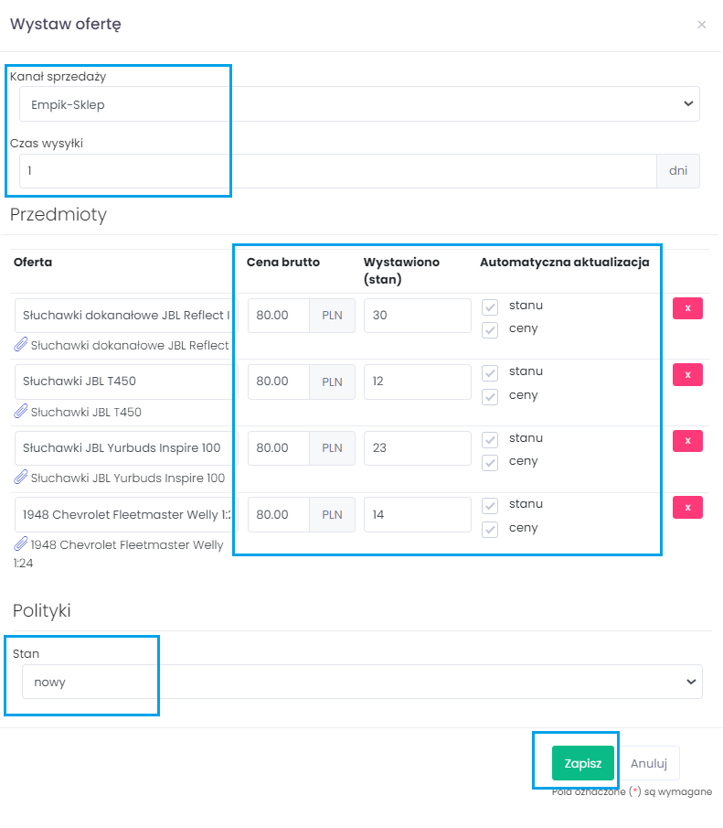Open the Kanał sprzedaży dropdown
This screenshot has height=828, width=723.
pos(359,104)
